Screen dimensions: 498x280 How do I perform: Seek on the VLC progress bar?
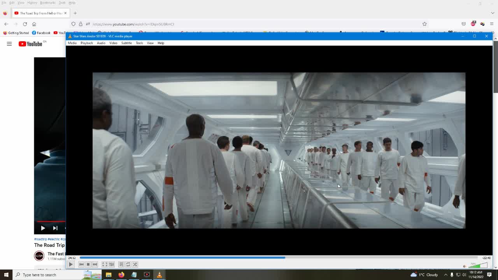pyautogui.click(x=279, y=257)
